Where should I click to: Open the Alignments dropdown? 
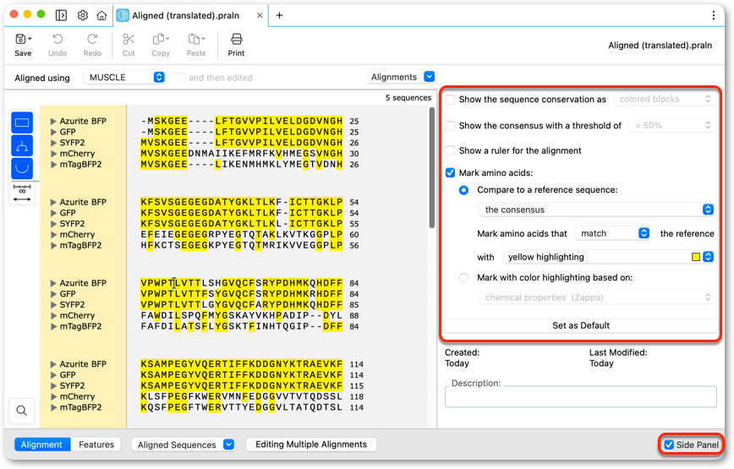[x=401, y=77]
